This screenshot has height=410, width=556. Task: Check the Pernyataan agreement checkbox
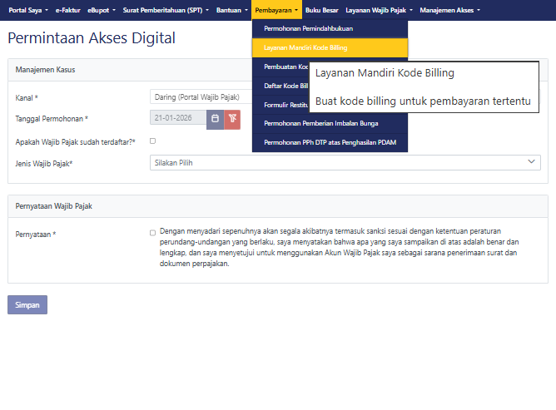click(152, 233)
